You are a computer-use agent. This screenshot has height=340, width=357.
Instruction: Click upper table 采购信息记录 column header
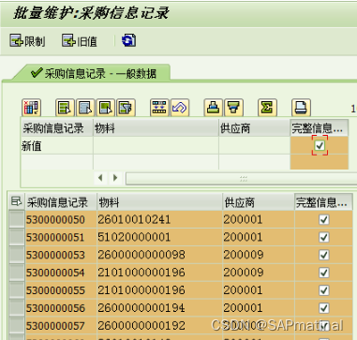tap(57, 128)
